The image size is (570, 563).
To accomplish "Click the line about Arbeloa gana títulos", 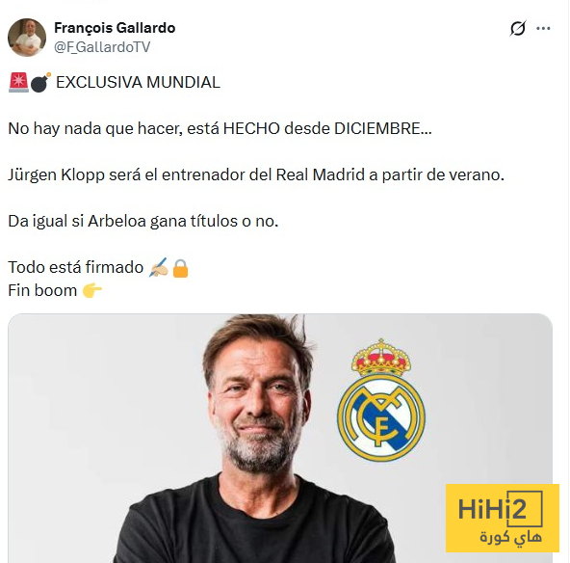I will 143,222.
